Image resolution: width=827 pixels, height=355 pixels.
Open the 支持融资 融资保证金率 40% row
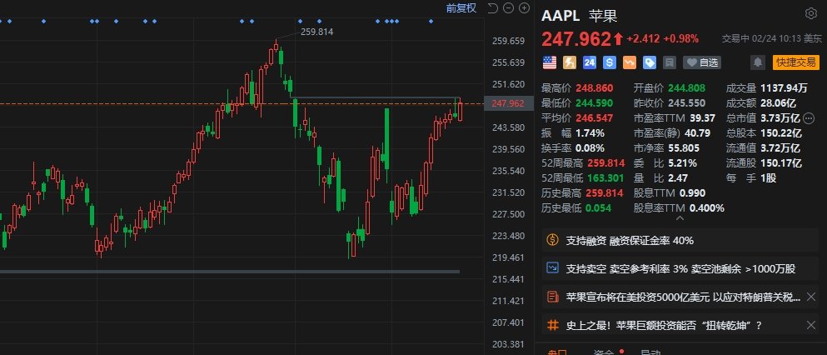click(680, 241)
